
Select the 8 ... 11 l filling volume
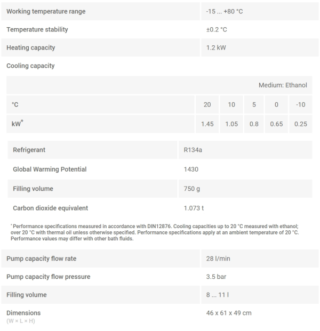(x=218, y=295)
